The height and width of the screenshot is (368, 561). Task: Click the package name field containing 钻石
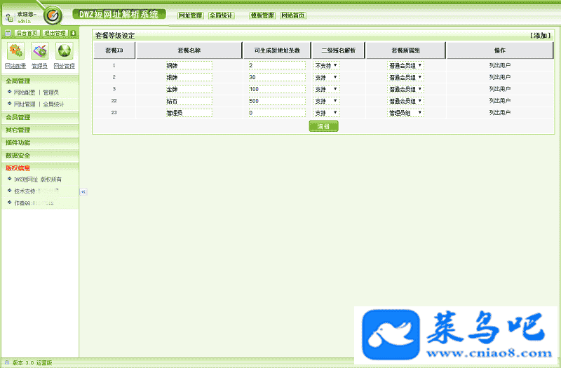click(x=189, y=101)
